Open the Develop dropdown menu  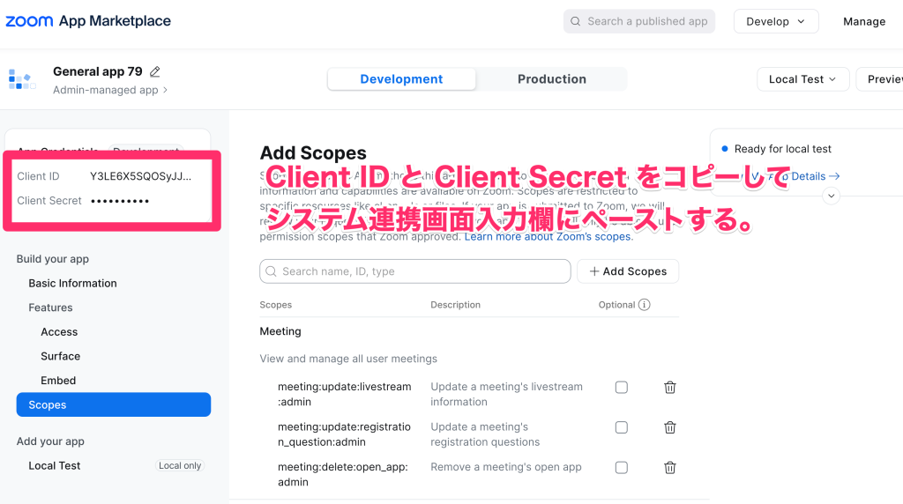click(x=775, y=21)
